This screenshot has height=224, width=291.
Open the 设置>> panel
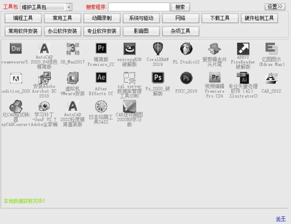(275, 7)
